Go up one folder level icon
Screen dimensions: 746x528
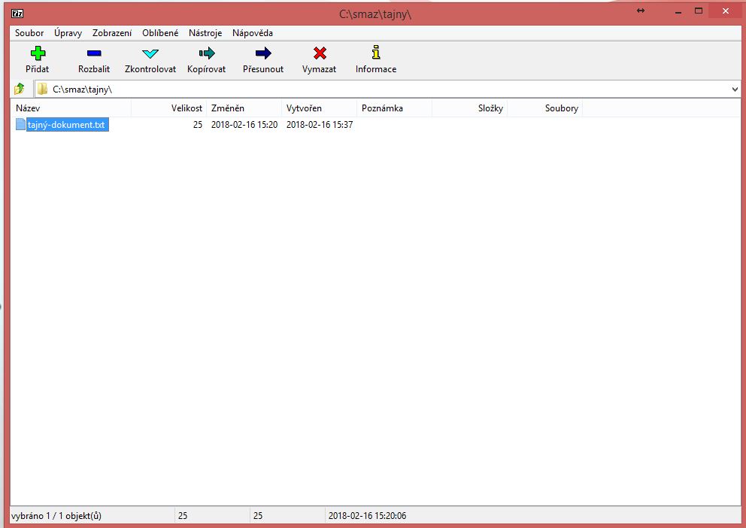click(x=20, y=90)
